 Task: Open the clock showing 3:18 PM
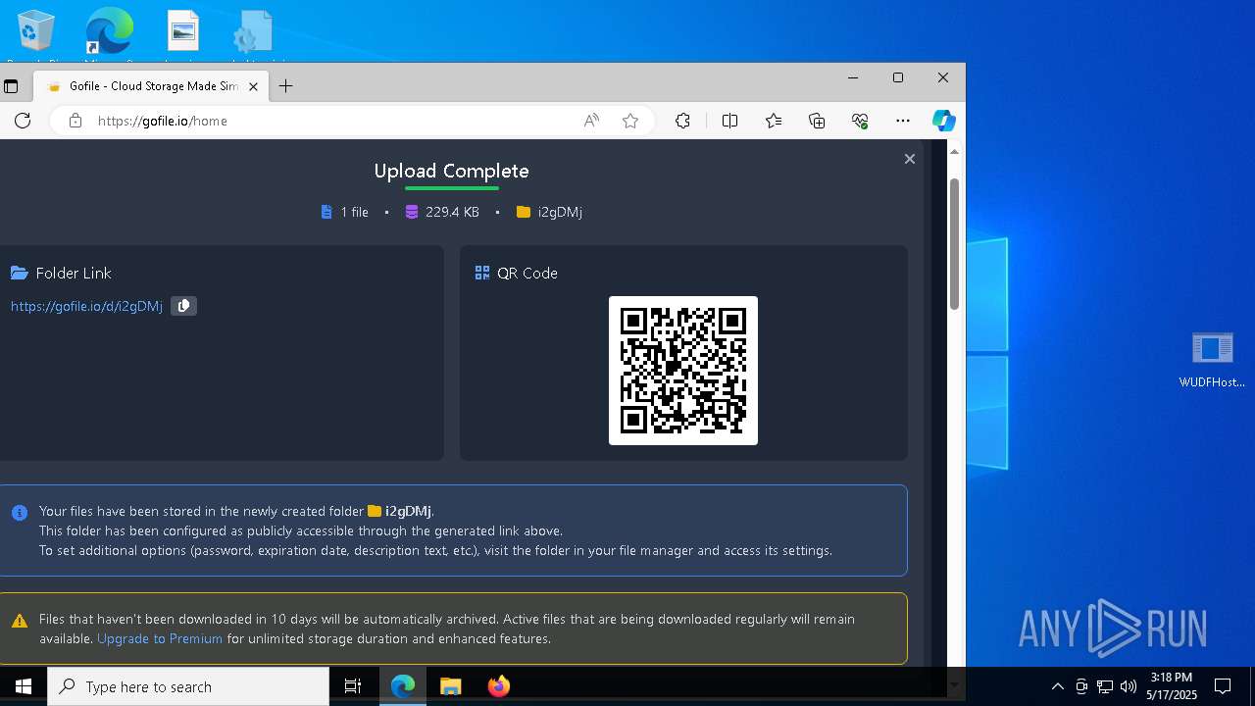pos(1172,686)
